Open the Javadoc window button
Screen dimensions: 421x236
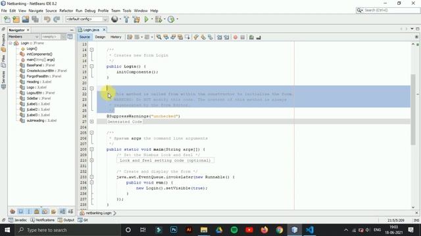[18, 220]
